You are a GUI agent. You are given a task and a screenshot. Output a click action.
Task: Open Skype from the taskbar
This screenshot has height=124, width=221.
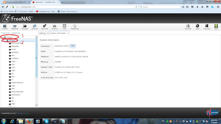click(46, 121)
